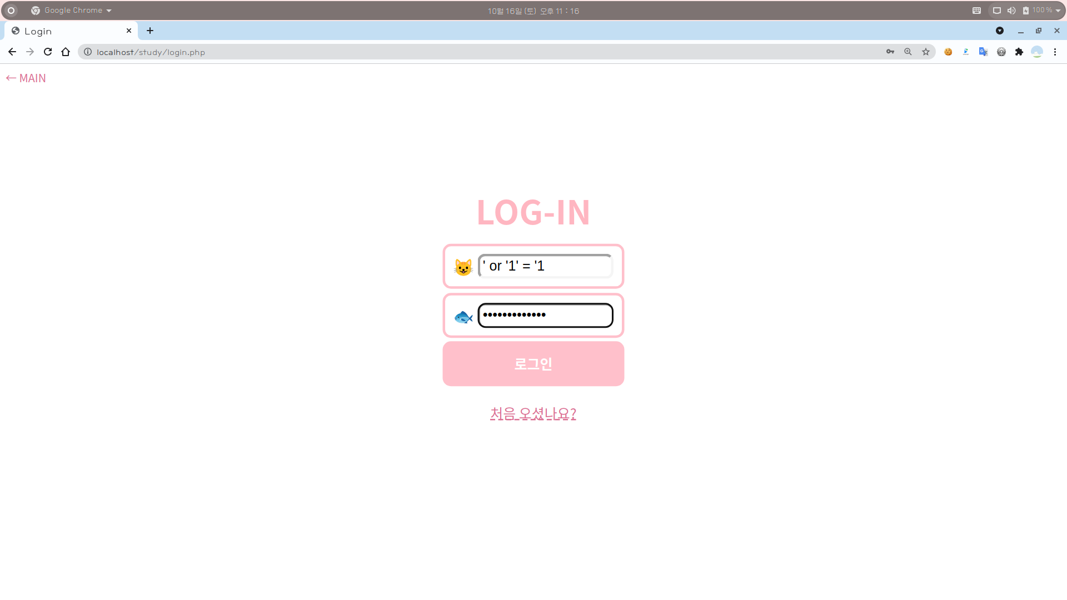Viewport: 1067px width, 600px height.
Task: Open the tab search dropdown
Action: [1000, 31]
